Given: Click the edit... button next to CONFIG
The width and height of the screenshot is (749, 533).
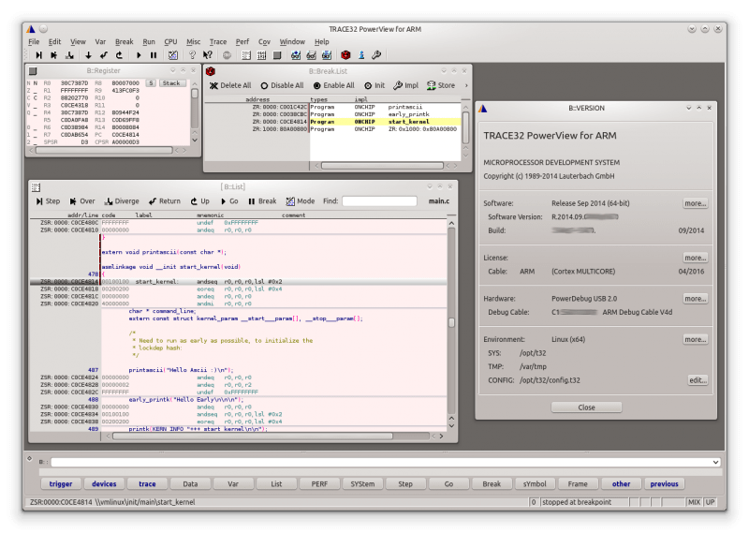Looking at the screenshot, I should click(x=698, y=380).
